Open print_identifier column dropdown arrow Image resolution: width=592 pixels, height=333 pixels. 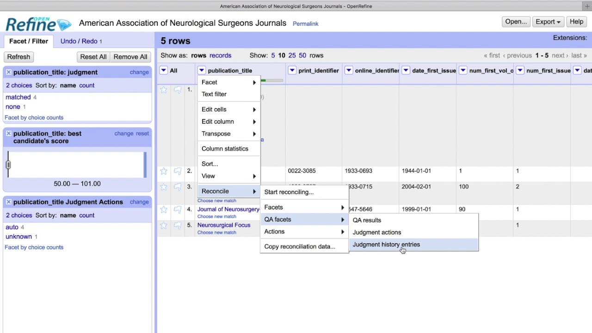[292, 71]
